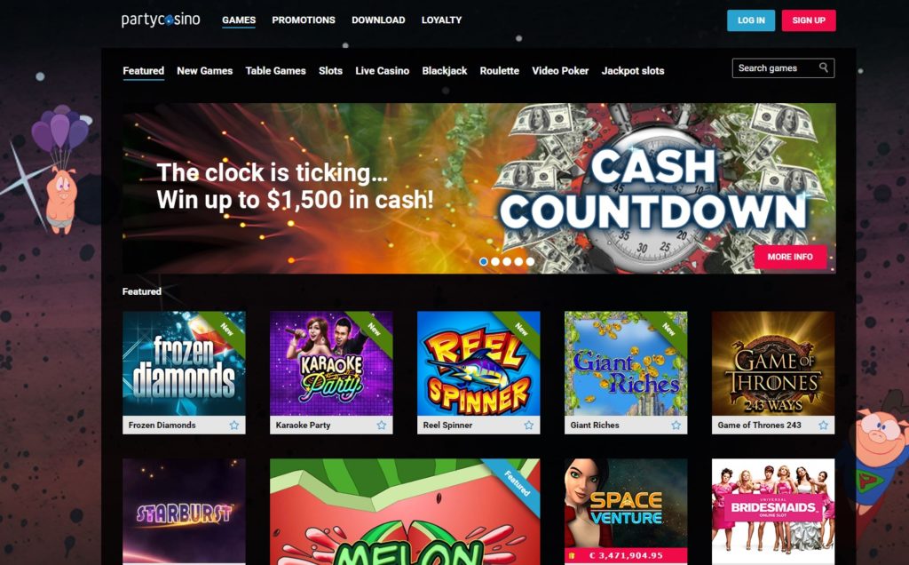Open MORE INFO on Cash Countdown banner
Screen dimensions: 909x565
tap(790, 257)
